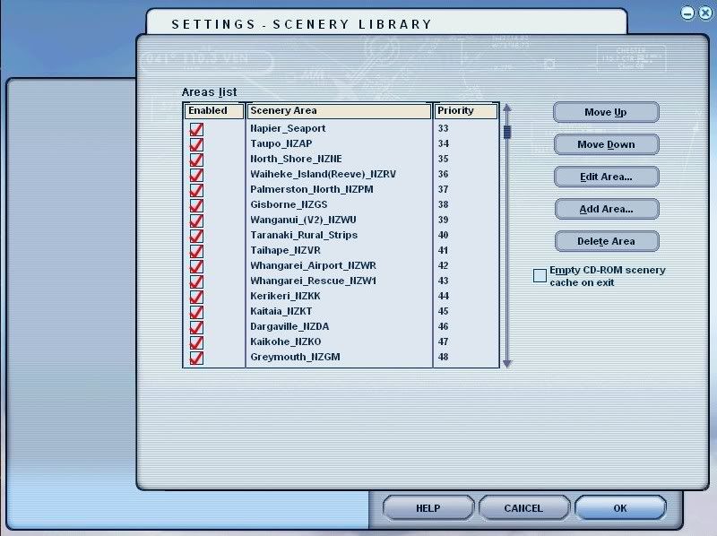
Task: Select the Whangarei_Airport_NZWR list entry
Action: tap(313, 265)
